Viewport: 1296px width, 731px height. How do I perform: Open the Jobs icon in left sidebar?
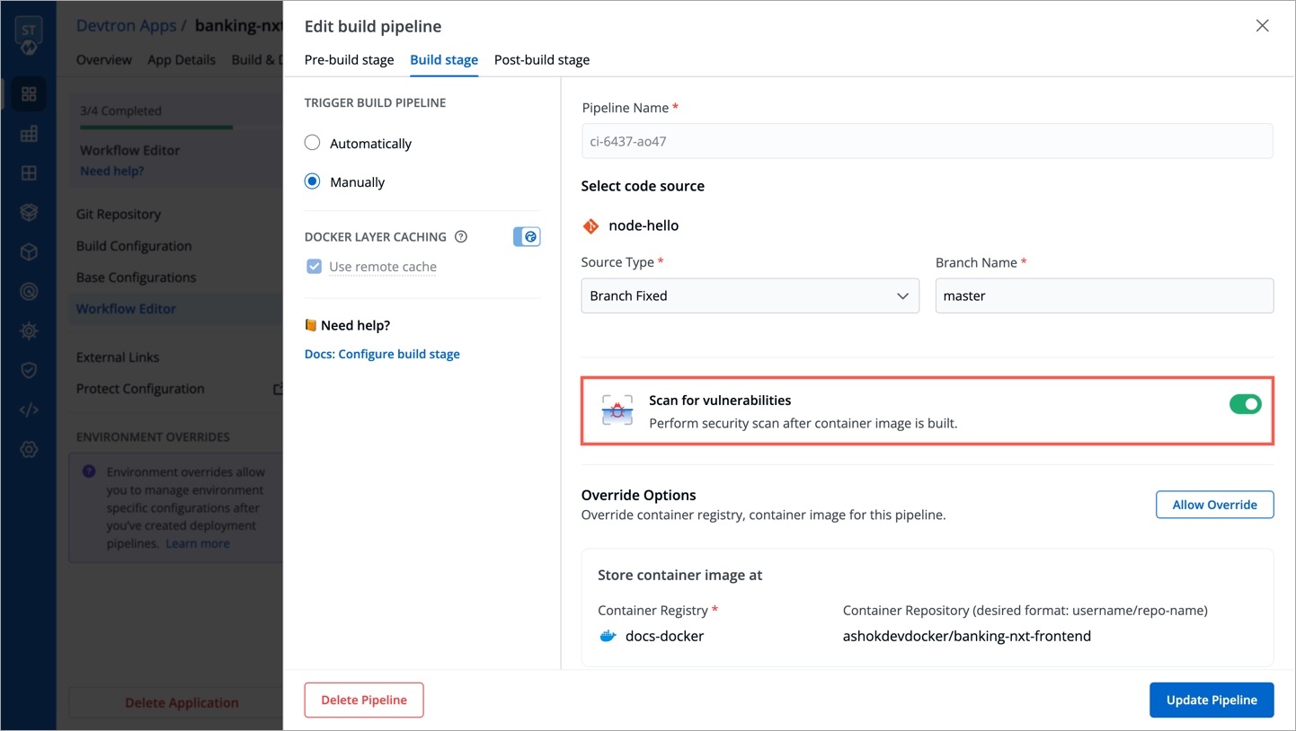click(x=29, y=134)
